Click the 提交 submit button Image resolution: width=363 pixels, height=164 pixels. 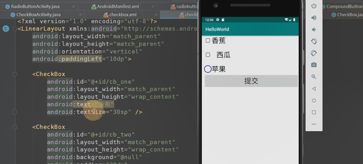pos(251,81)
